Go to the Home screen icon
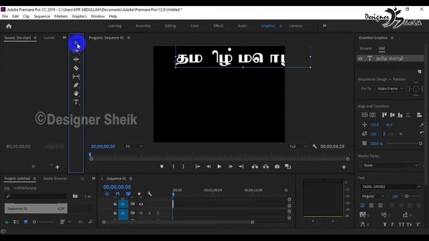The height and width of the screenshot is (241, 429). coord(9,26)
